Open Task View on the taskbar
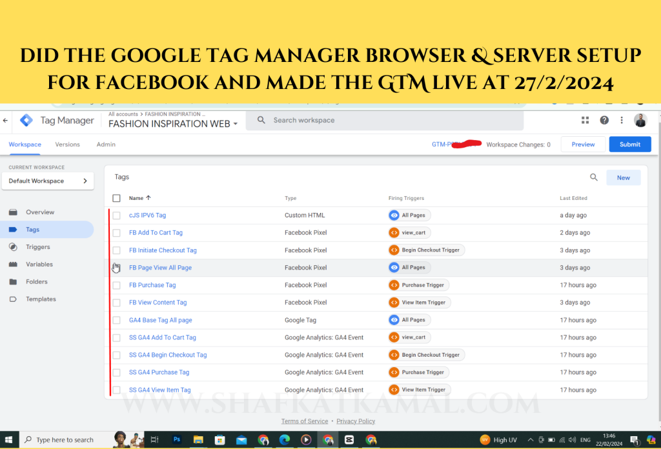This screenshot has height=449, width=661. [155, 440]
